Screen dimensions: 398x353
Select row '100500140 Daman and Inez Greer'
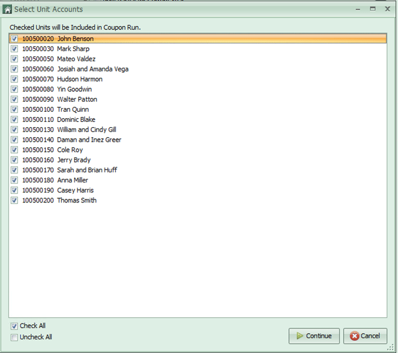tap(198, 140)
